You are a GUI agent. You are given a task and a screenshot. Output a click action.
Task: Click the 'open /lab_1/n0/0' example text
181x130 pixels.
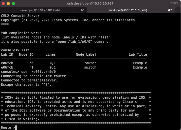click(74, 41)
